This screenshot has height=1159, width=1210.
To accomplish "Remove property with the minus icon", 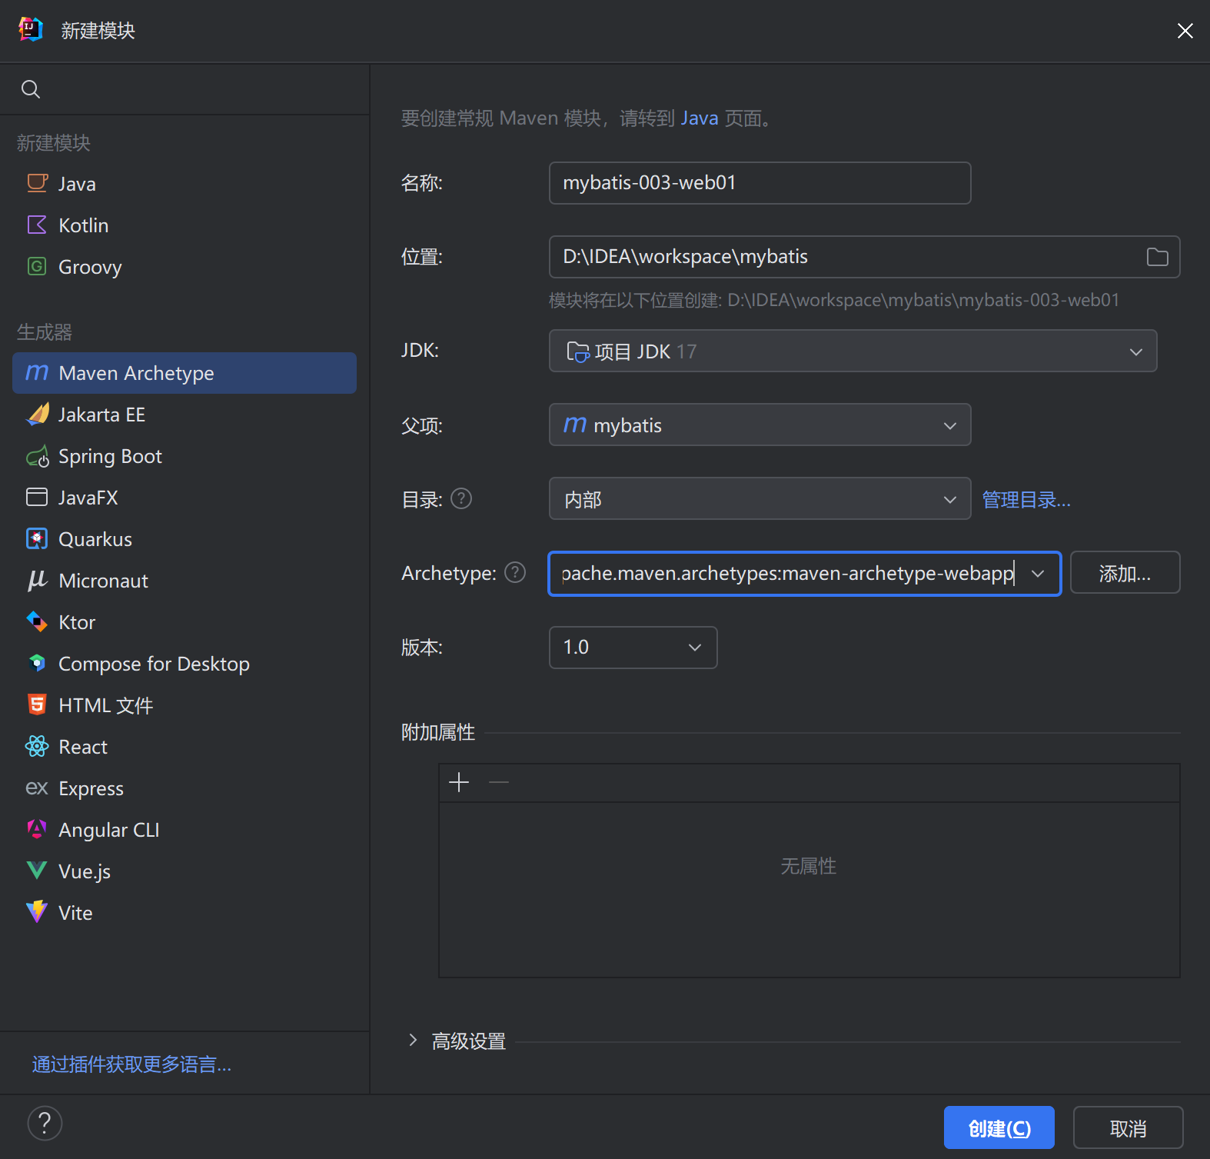I will pos(499,782).
